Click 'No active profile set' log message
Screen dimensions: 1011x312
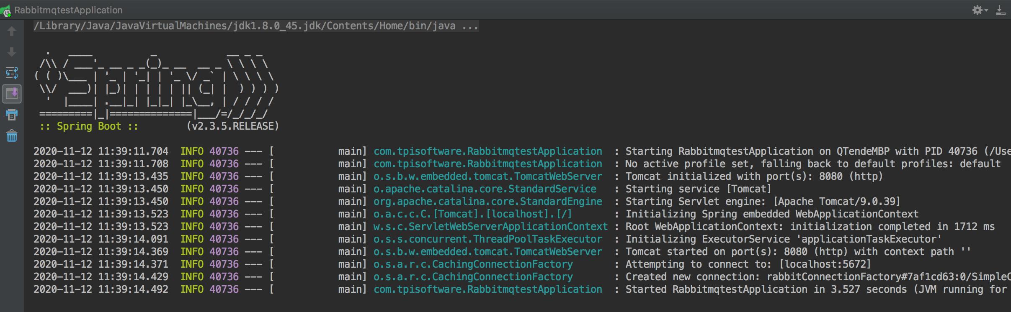tap(813, 164)
